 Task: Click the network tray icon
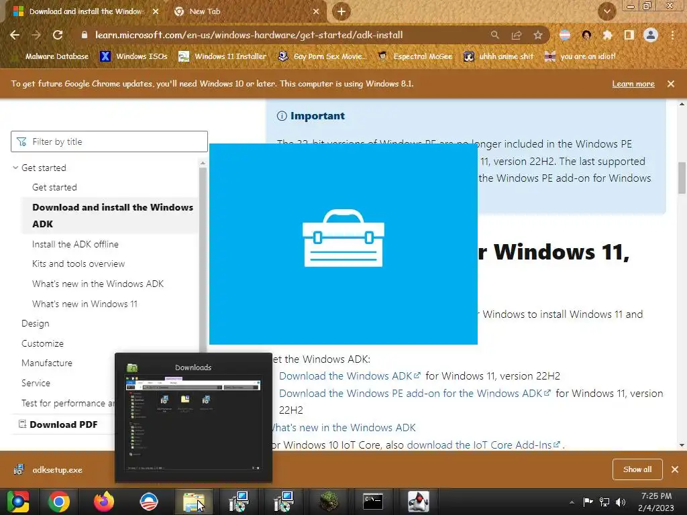604,502
